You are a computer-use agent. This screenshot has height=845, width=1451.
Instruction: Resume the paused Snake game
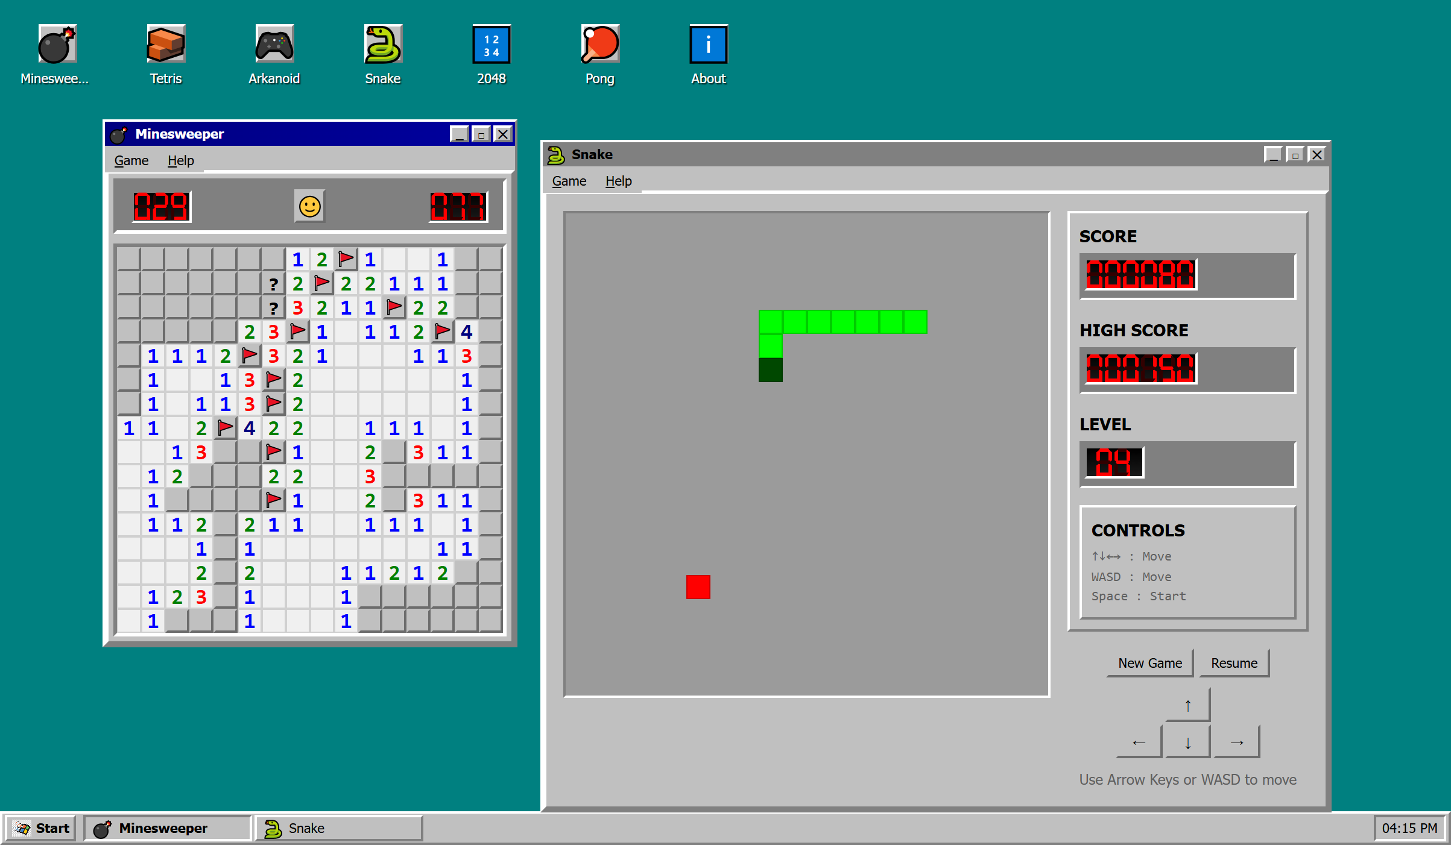pos(1234,663)
